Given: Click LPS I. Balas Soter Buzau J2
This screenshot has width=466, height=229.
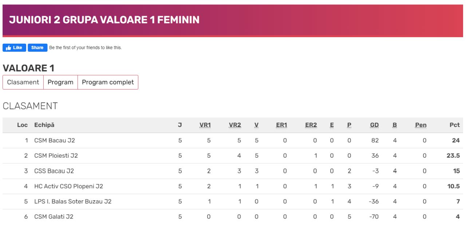Looking at the screenshot, I should click(73, 202).
